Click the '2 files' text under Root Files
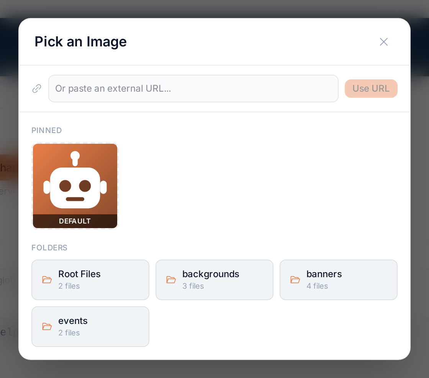 (69, 286)
